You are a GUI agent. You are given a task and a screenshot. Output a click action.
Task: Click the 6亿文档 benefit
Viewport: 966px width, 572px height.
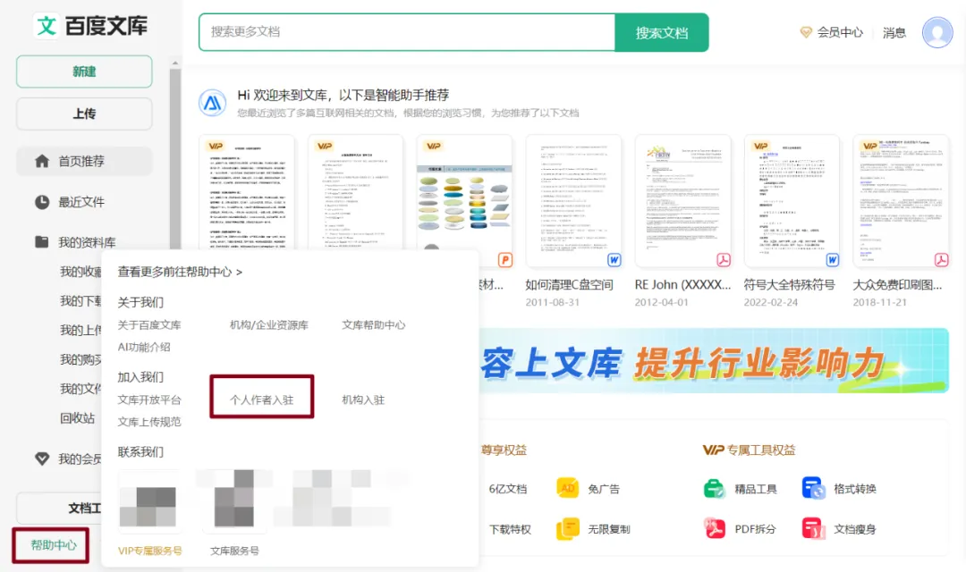tap(508, 489)
